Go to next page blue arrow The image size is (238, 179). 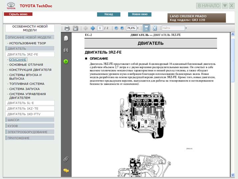click(x=93, y=28)
